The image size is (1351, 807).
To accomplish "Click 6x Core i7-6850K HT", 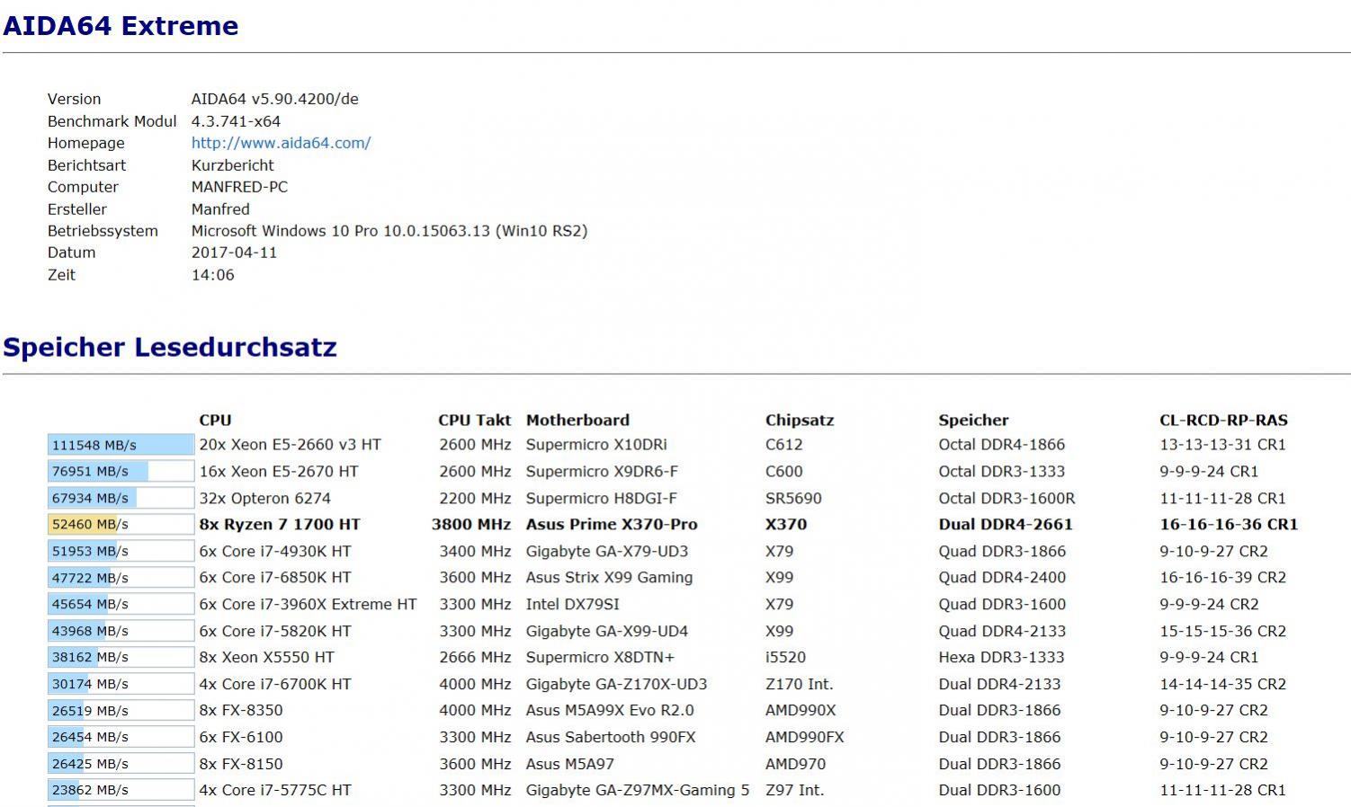I will tap(274, 578).
